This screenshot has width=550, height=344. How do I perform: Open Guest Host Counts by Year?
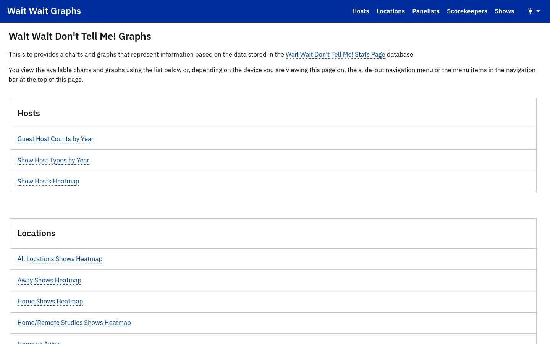[x=55, y=139]
